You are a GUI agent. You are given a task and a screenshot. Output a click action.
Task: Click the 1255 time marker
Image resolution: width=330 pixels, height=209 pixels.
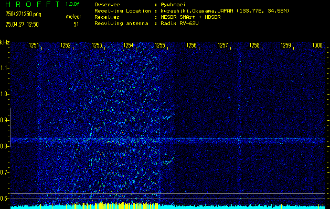click(160, 45)
